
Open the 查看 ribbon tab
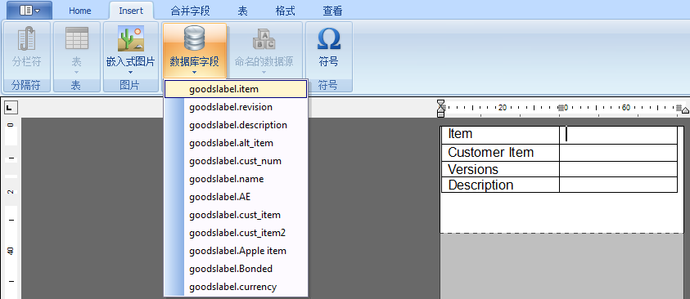pos(332,11)
